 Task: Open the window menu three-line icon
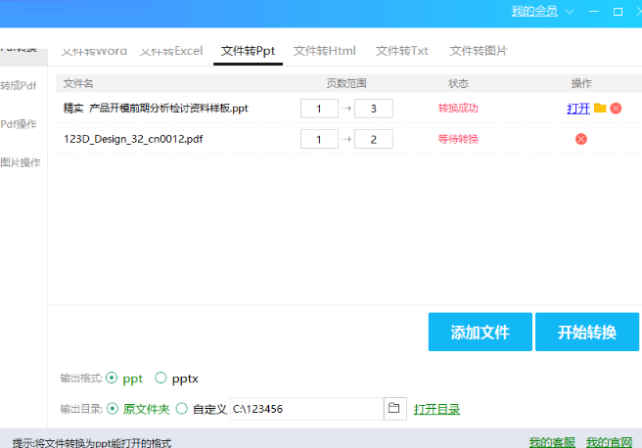570,12
